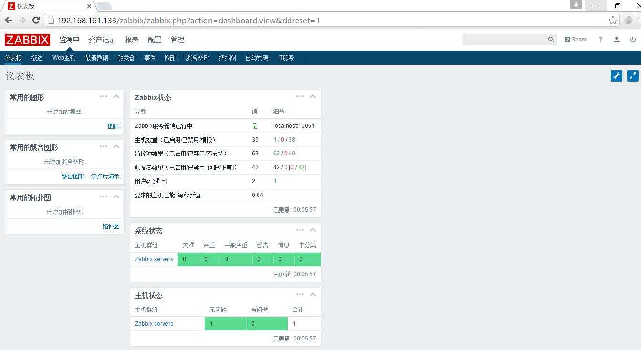Screen dimensions: 641x350
Task: Click the 幻灯片演示 link
Action: 105,176
